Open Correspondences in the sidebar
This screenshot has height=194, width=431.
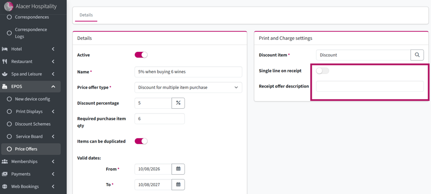tap(32, 17)
